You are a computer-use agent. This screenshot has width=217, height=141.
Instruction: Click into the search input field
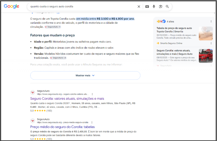click(x=83, y=7)
